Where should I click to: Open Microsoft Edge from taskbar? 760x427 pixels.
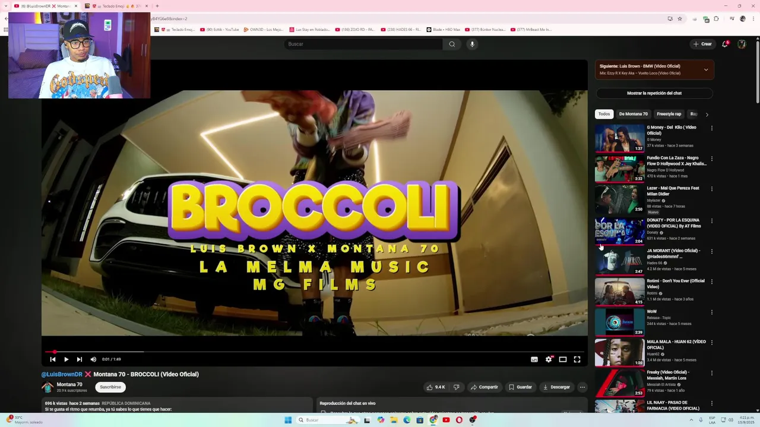[x=407, y=420]
